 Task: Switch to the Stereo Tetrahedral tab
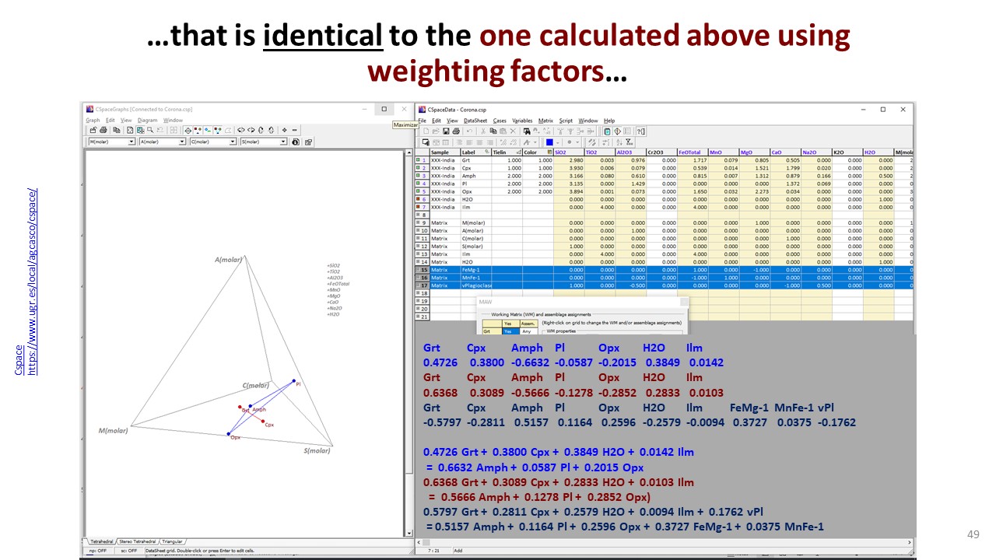pos(136,541)
